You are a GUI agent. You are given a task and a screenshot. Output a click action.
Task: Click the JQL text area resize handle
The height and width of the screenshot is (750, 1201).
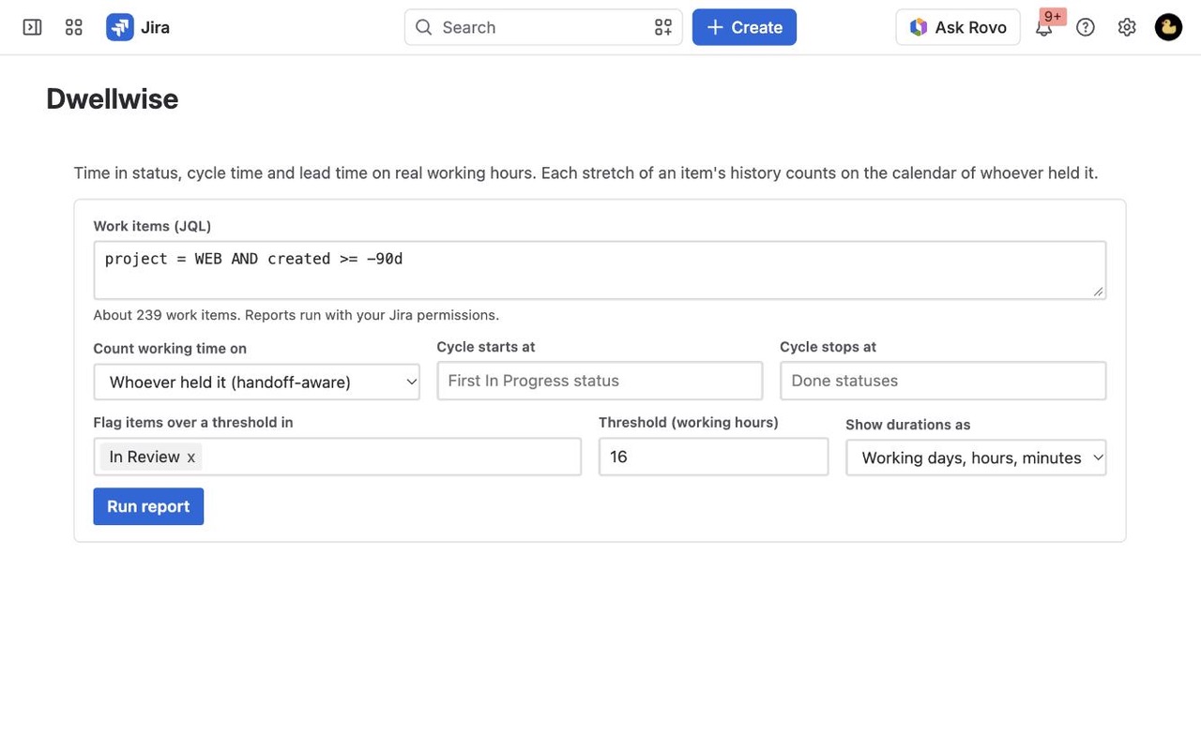(x=1099, y=292)
